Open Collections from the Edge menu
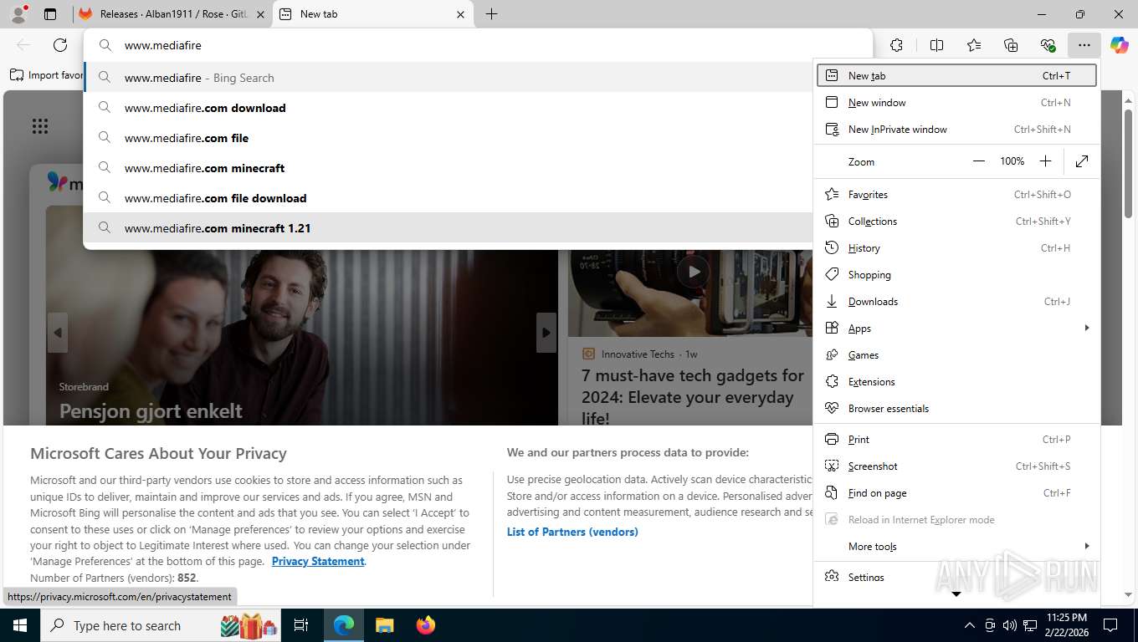Screen dimensions: 1138x642 [x=956, y=221]
